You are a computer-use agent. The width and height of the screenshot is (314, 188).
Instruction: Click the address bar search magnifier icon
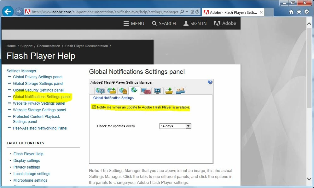tap(182, 12)
